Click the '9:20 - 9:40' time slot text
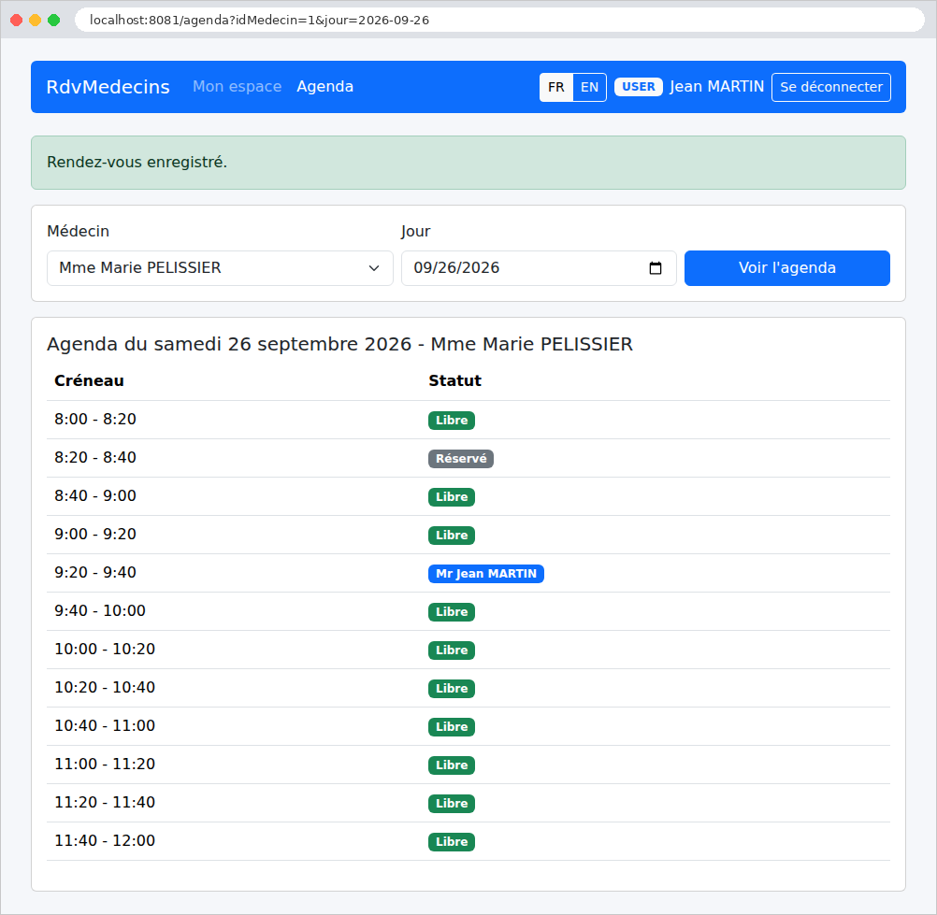 95,572
